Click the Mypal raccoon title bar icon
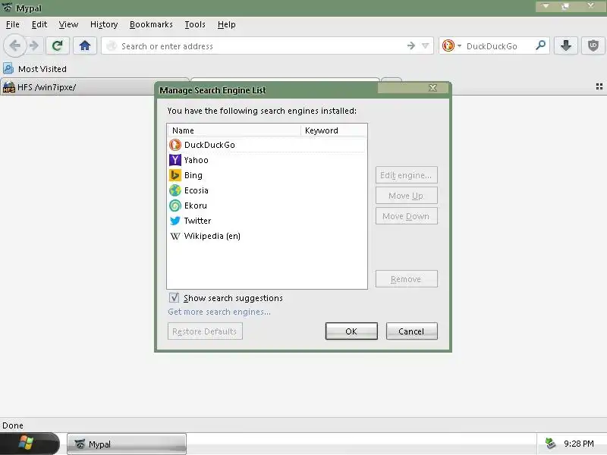This screenshot has height=455, width=607. (7, 7)
